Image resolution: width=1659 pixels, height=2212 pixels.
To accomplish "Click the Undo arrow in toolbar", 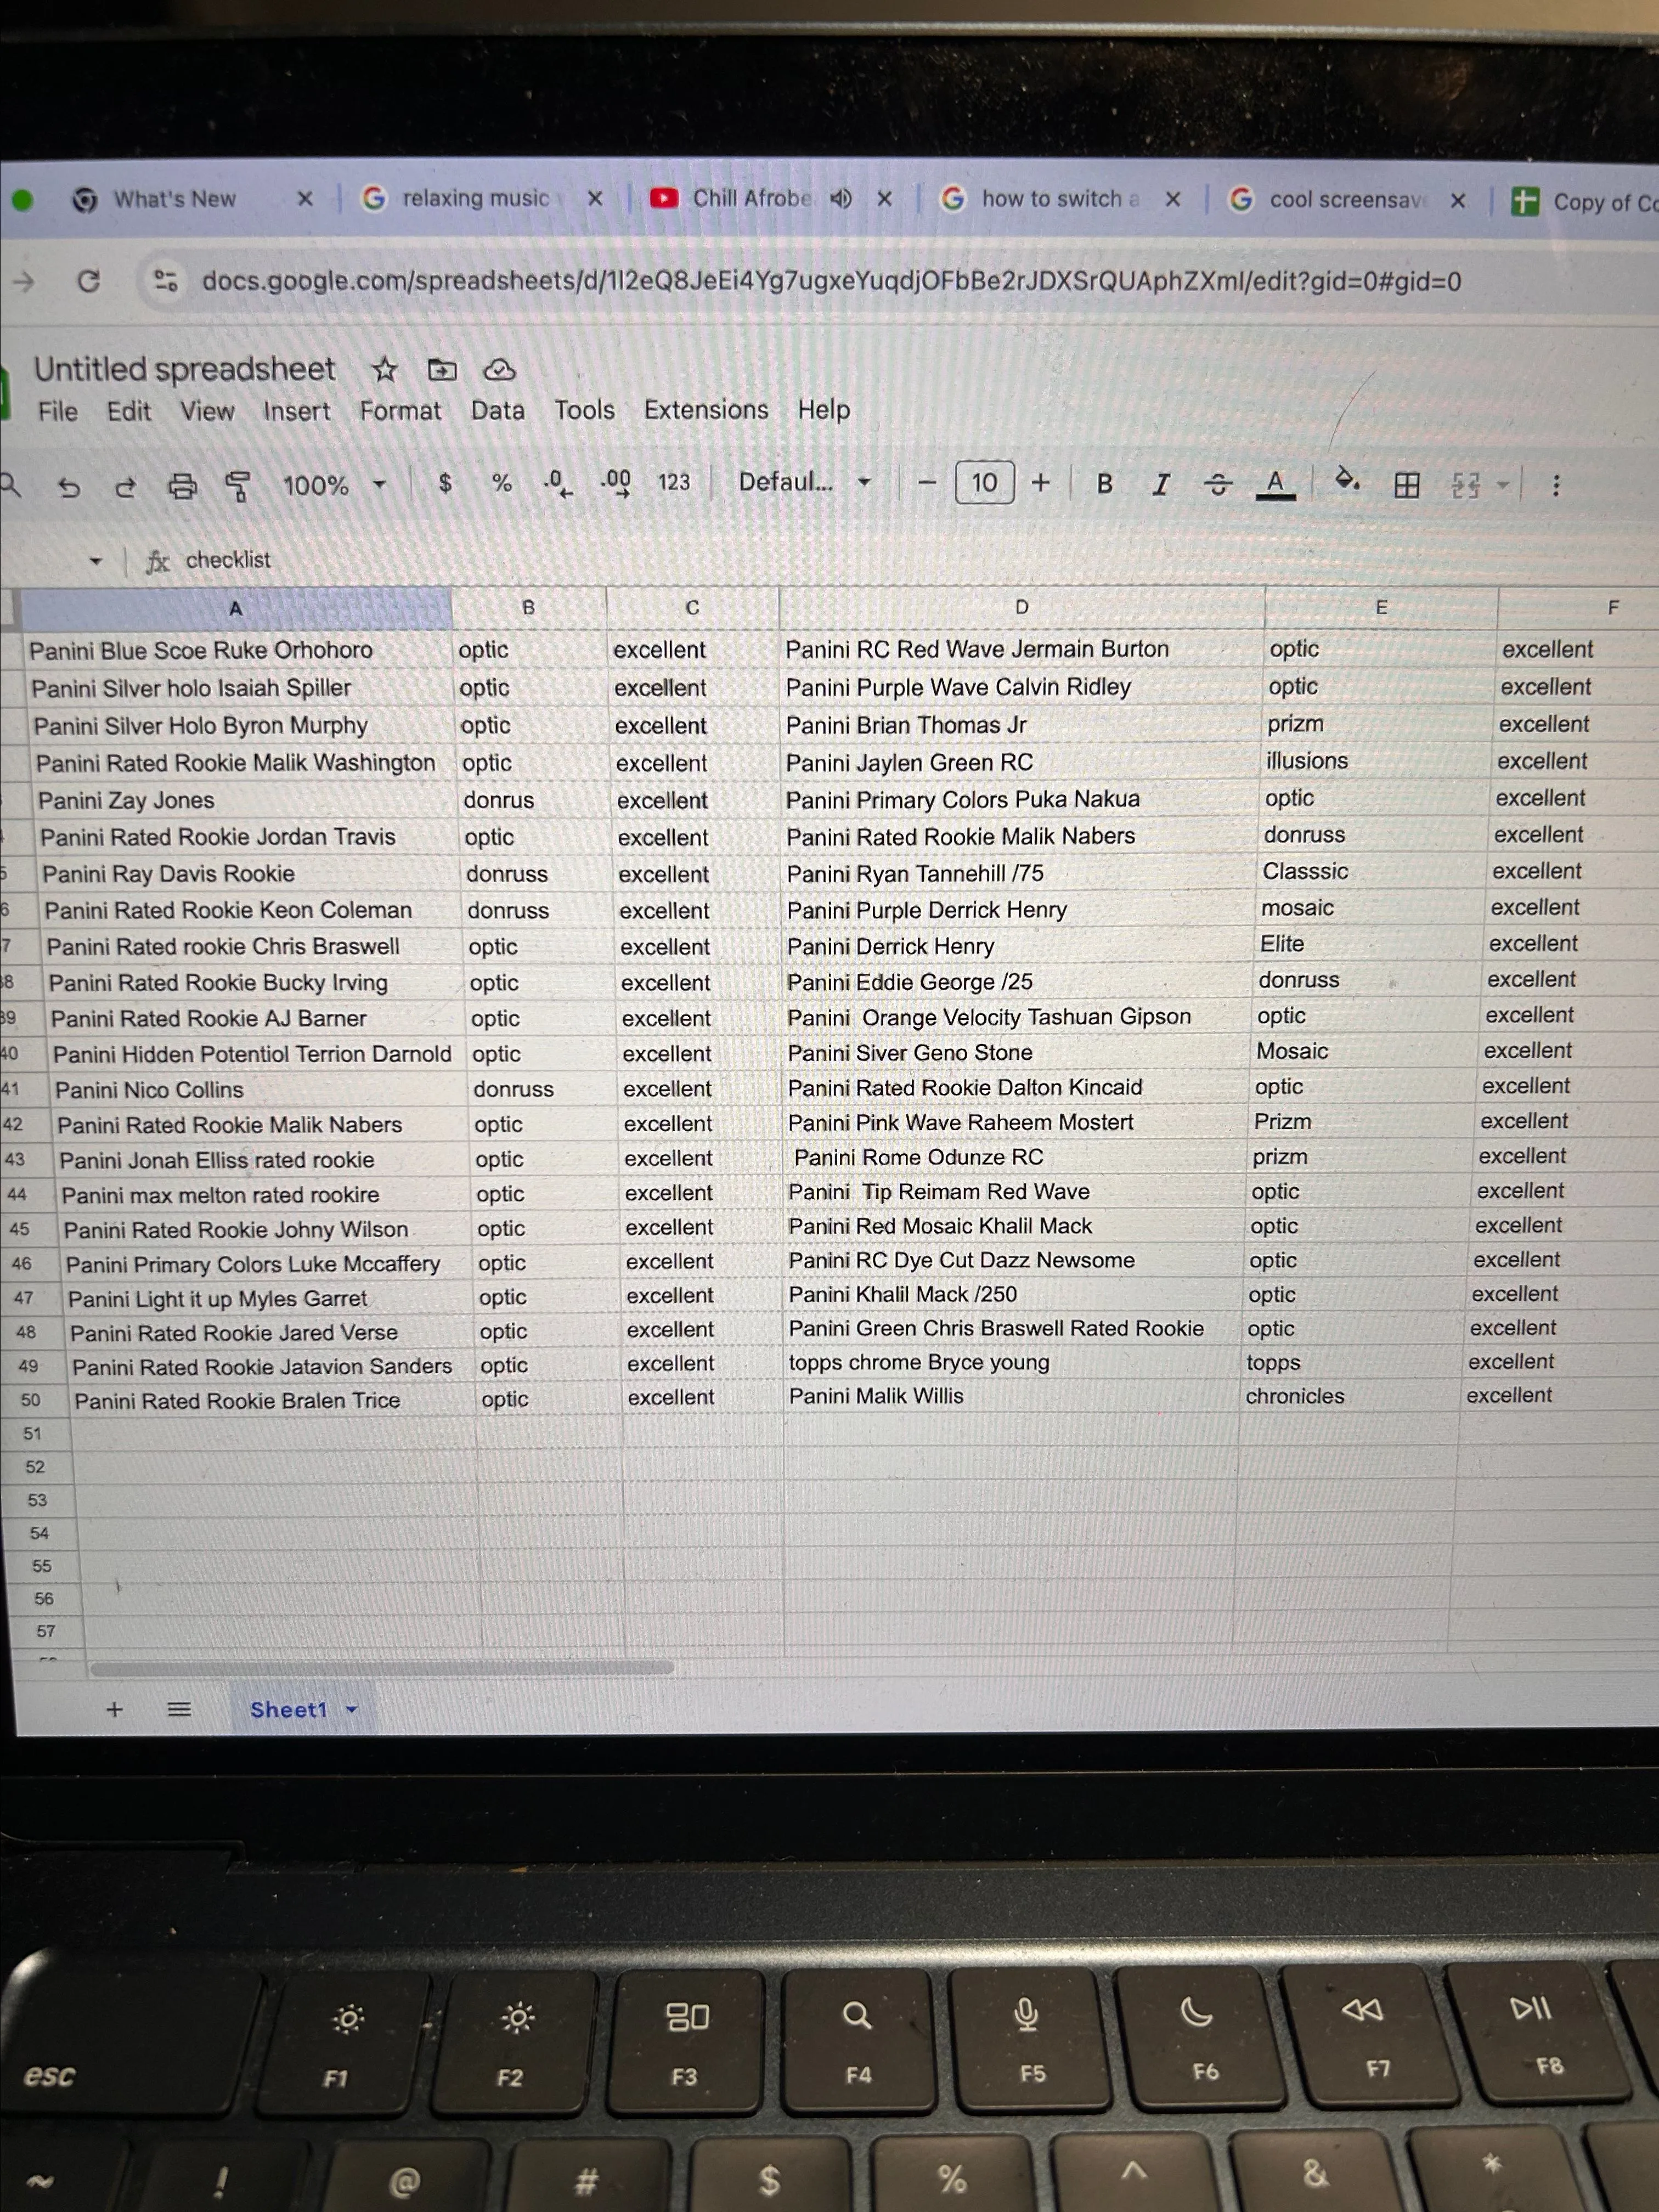I will [x=68, y=487].
